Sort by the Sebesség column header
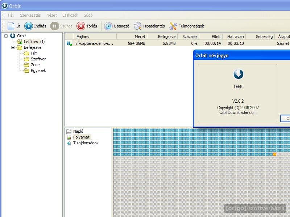This screenshot has height=217, width=290. 260,37
